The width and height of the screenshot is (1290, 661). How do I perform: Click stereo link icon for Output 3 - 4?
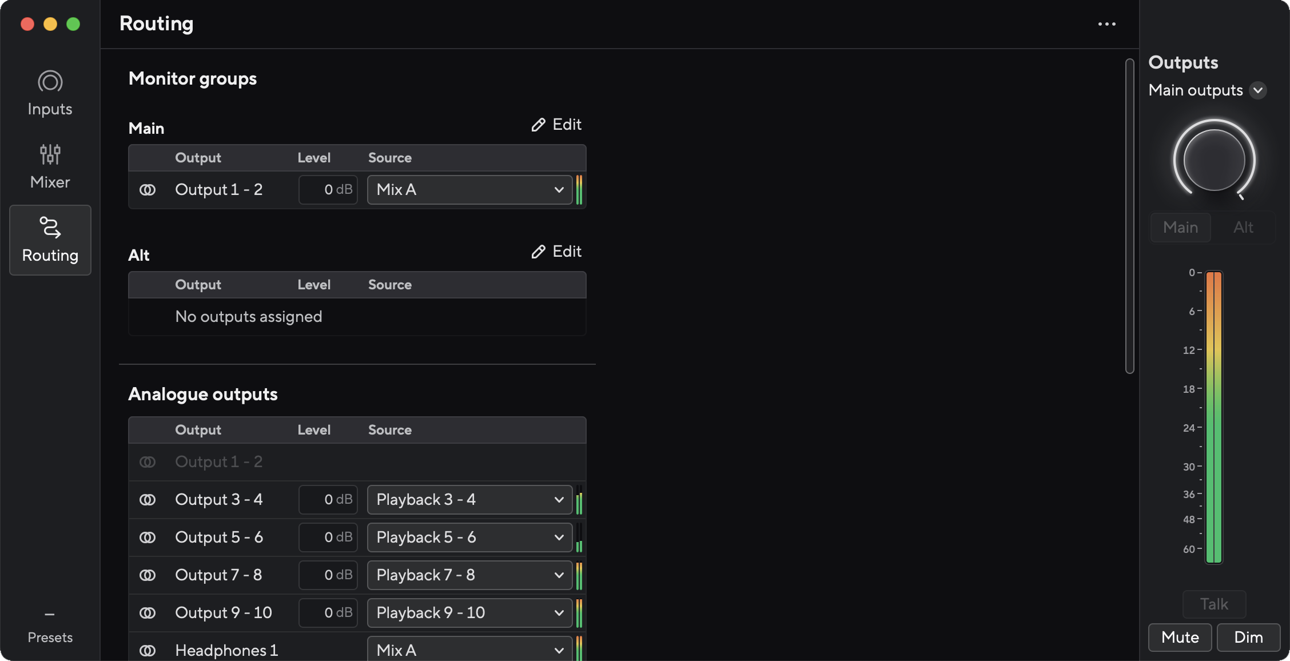(x=148, y=500)
